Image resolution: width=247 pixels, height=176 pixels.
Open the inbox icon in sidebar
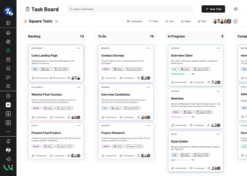coord(8,68)
